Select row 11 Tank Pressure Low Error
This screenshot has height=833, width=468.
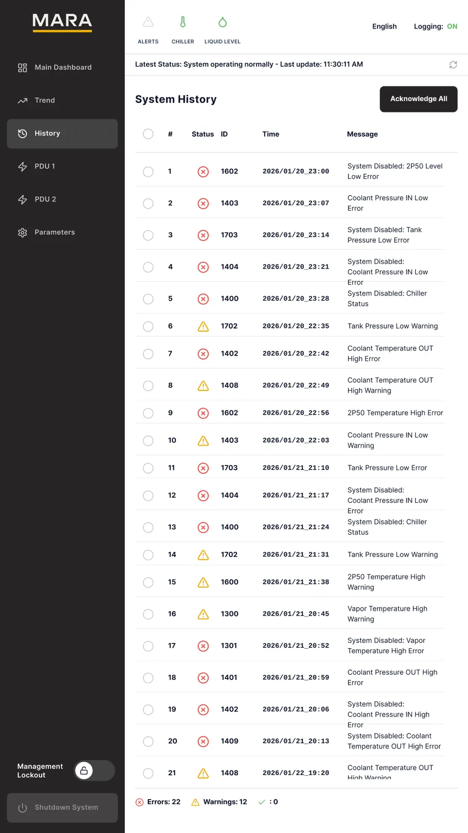pyautogui.click(x=148, y=468)
